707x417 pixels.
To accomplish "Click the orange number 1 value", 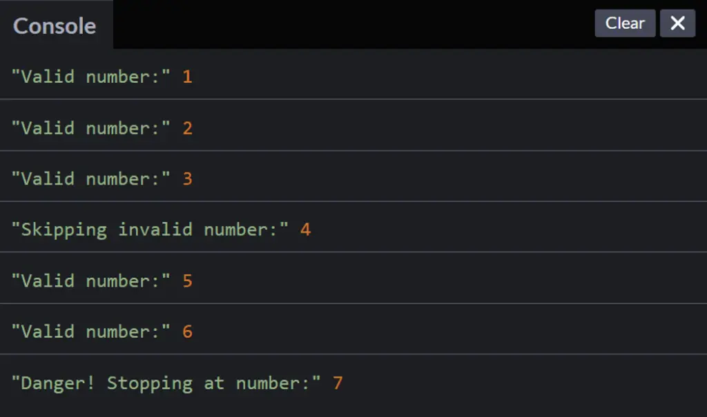I will click(188, 77).
